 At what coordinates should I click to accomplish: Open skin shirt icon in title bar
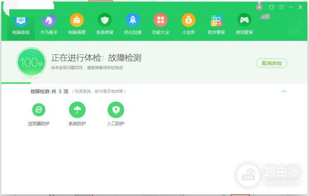point(271,7)
